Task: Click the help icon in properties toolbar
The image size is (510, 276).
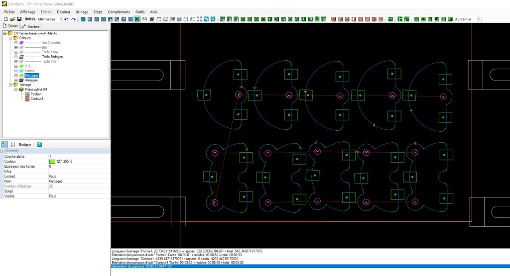Action: (39, 145)
